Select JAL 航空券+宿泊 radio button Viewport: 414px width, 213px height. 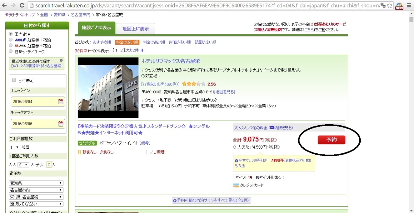pyautogui.click(x=11, y=45)
